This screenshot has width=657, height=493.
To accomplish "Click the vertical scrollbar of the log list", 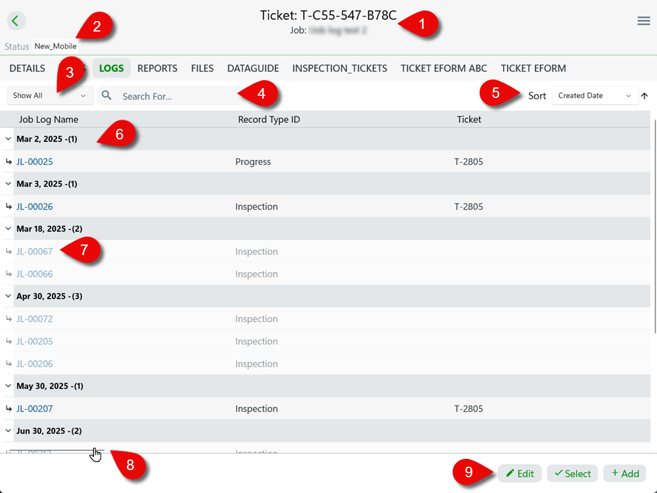I will (x=655, y=226).
